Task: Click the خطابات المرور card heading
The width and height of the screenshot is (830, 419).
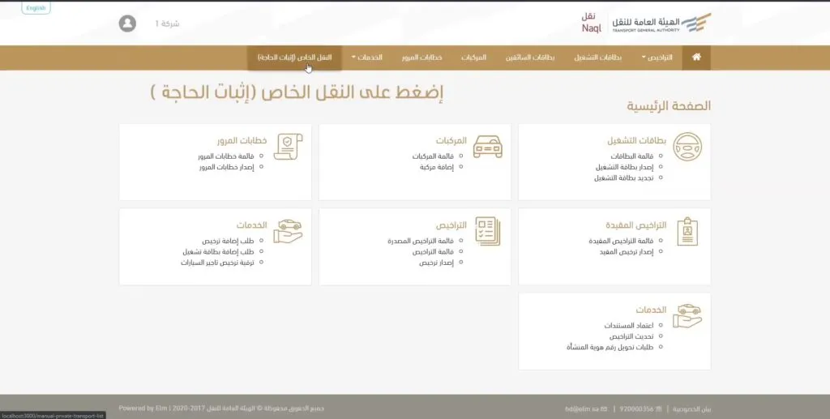Action: (x=242, y=141)
